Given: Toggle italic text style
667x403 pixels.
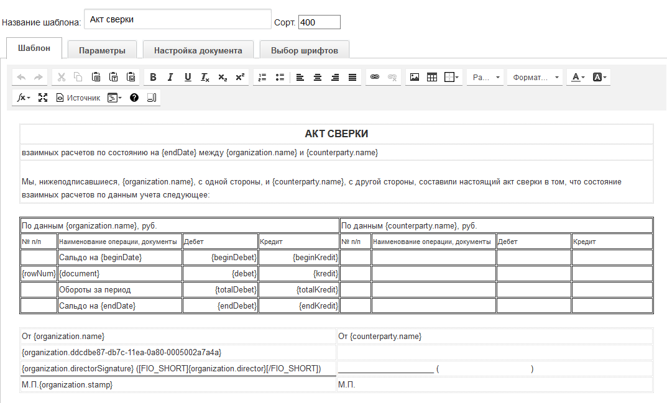Looking at the screenshot, I should click(170, 78).
